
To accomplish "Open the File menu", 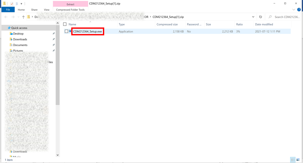I will point(8,10).
